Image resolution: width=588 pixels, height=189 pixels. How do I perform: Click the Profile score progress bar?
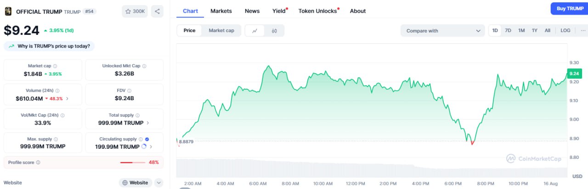[132, 162]
